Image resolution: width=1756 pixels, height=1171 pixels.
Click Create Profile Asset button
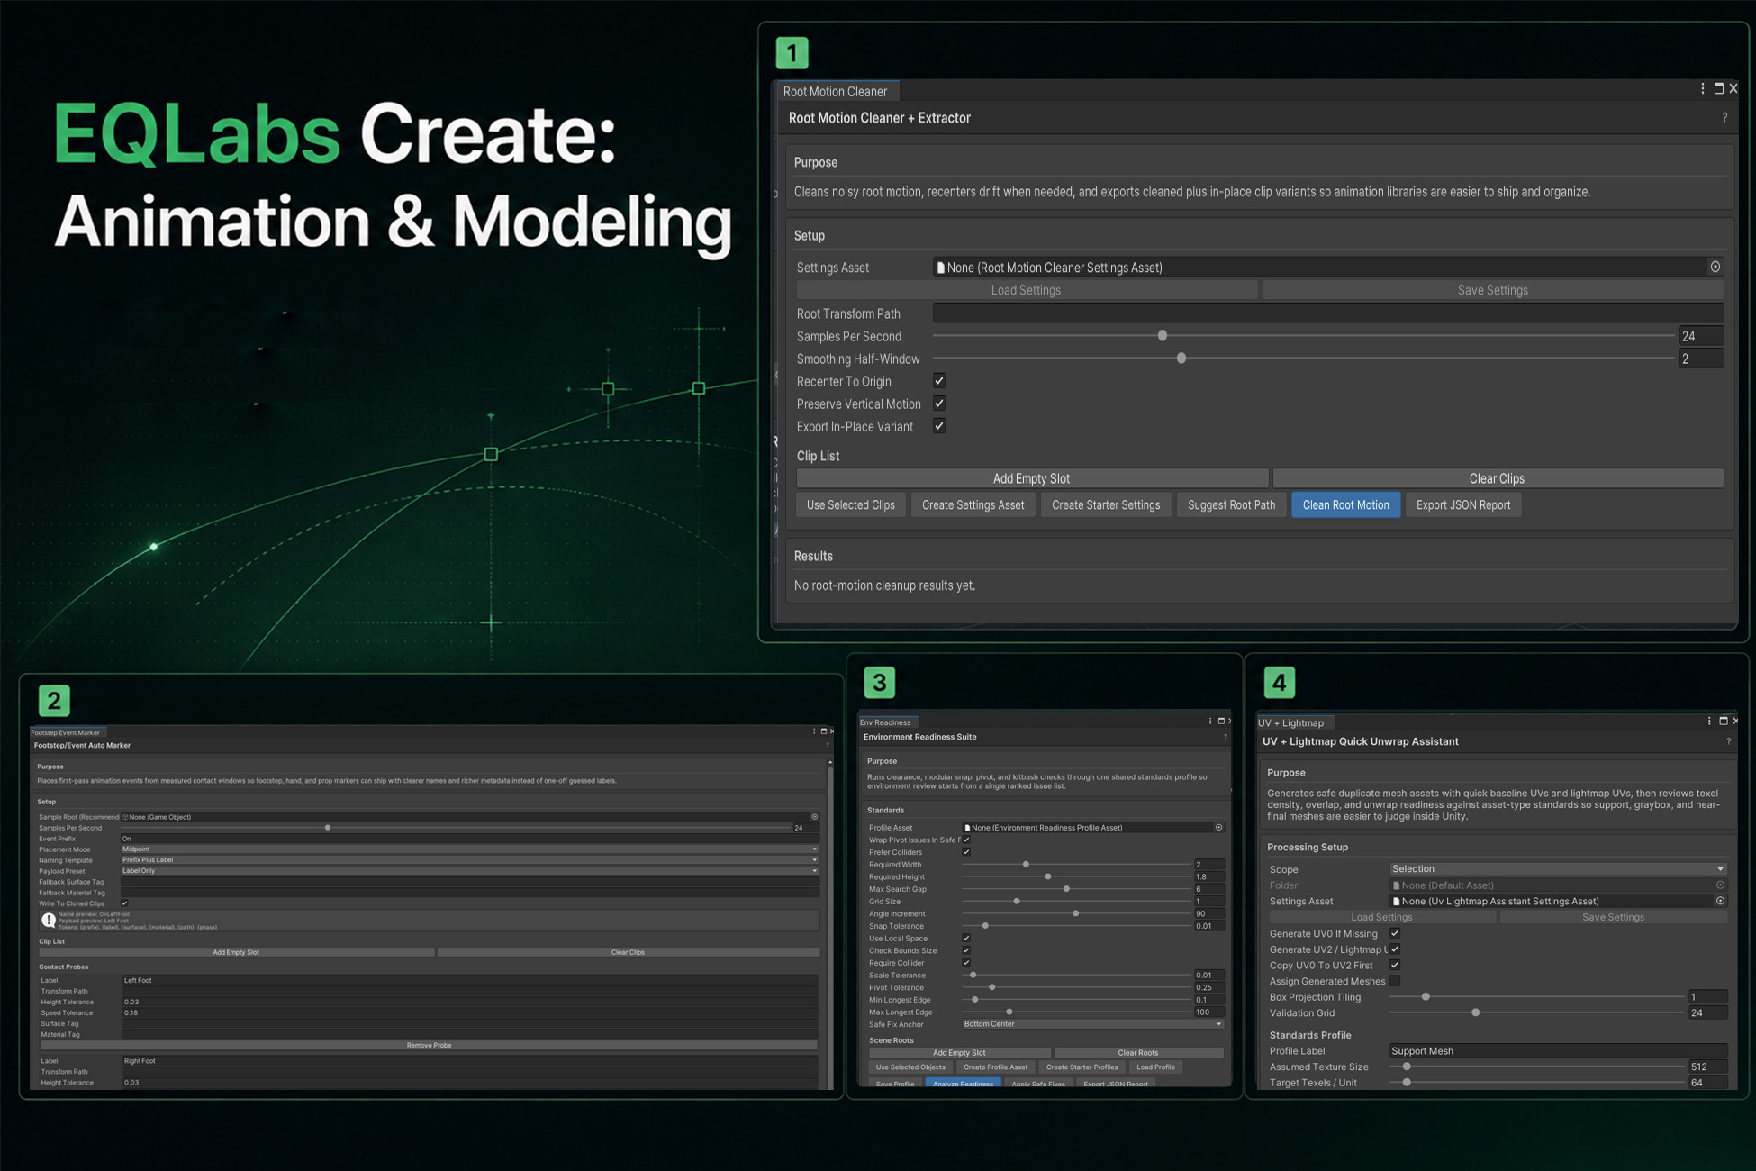tap(995, 1067)
